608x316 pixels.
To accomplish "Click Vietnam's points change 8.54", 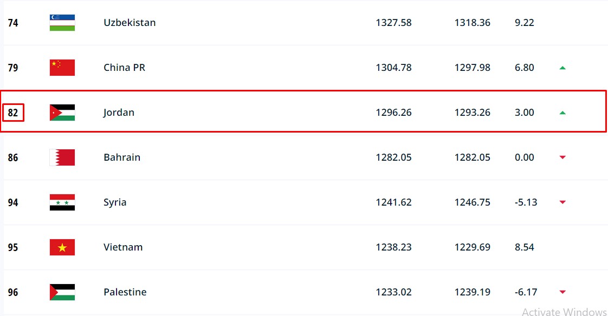I will [524, 247].
